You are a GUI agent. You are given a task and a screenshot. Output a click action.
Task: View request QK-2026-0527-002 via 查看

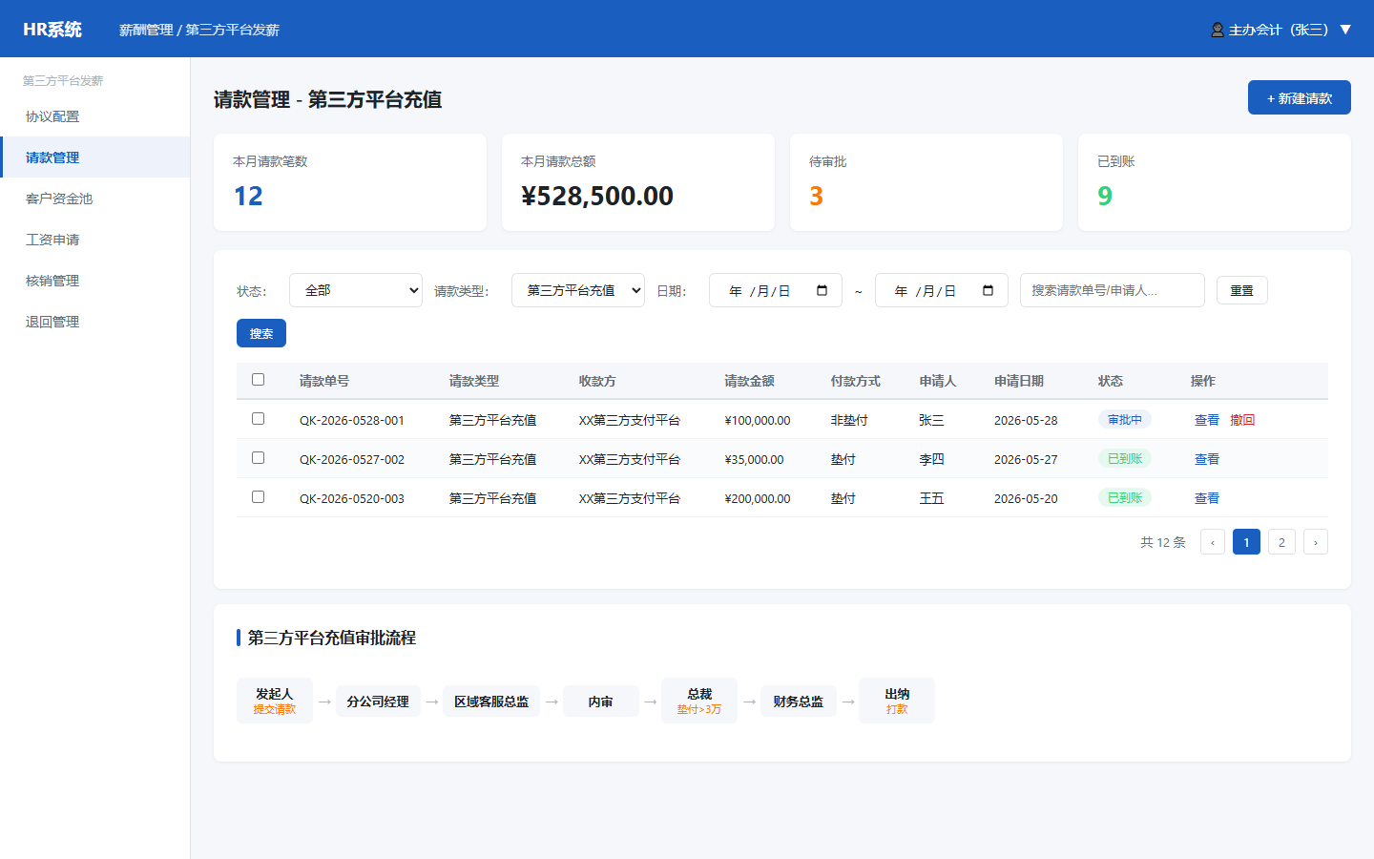pos(1207,459)
